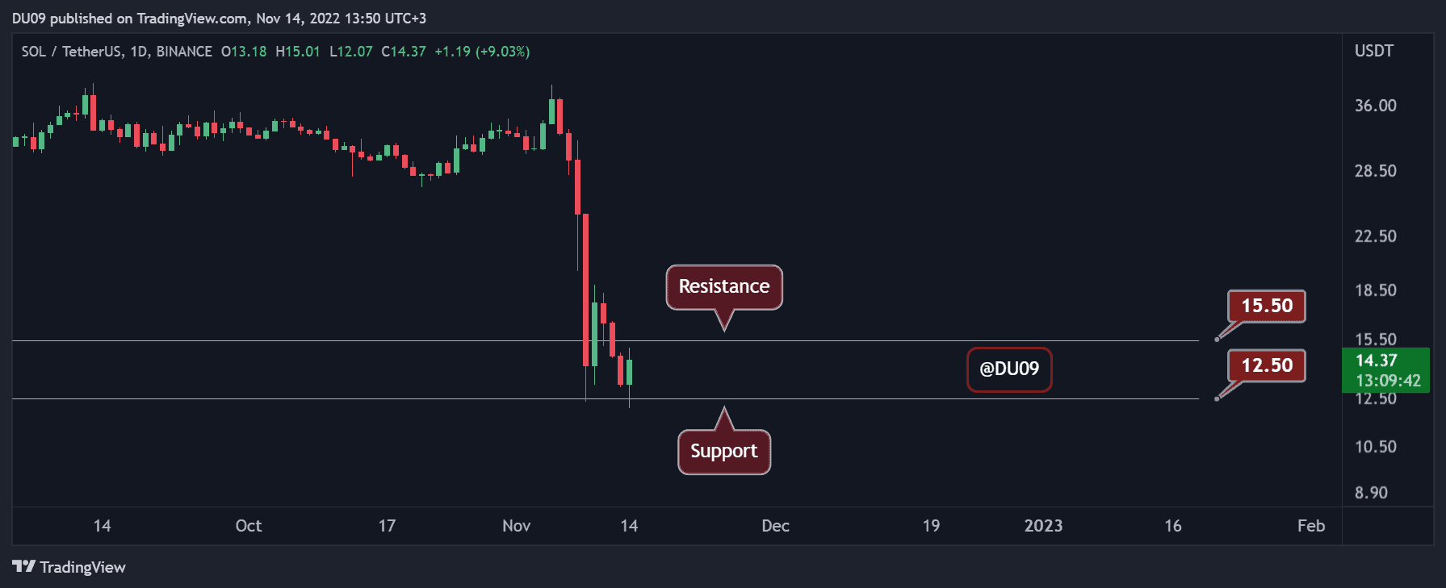Click the @DU09 author tag

(1008, 369)
